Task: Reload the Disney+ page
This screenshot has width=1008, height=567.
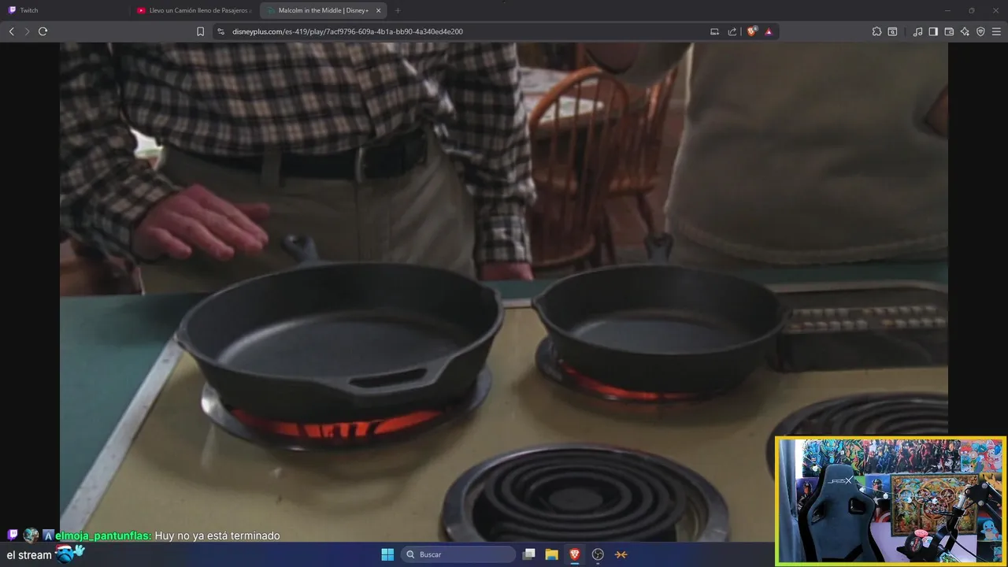Action: click(x=43, y=31)
